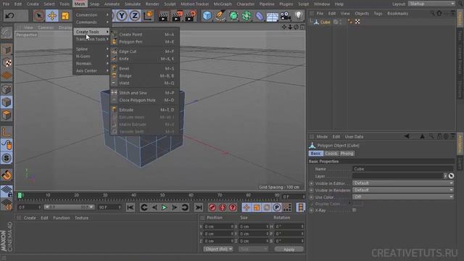Choose Bevel from Create Tools submenu
464x261 pixels.
tap(144, 68)
